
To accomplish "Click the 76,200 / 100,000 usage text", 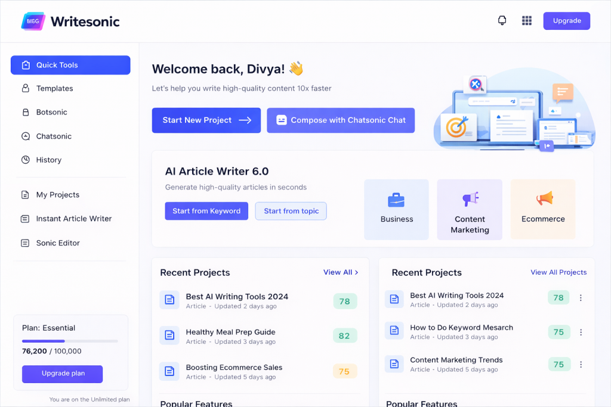I will pyautogui.click(x=52, y=351).
